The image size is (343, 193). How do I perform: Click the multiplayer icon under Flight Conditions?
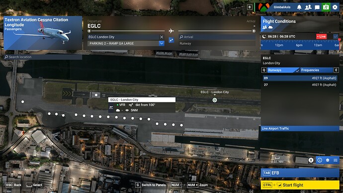click(264, 27)
